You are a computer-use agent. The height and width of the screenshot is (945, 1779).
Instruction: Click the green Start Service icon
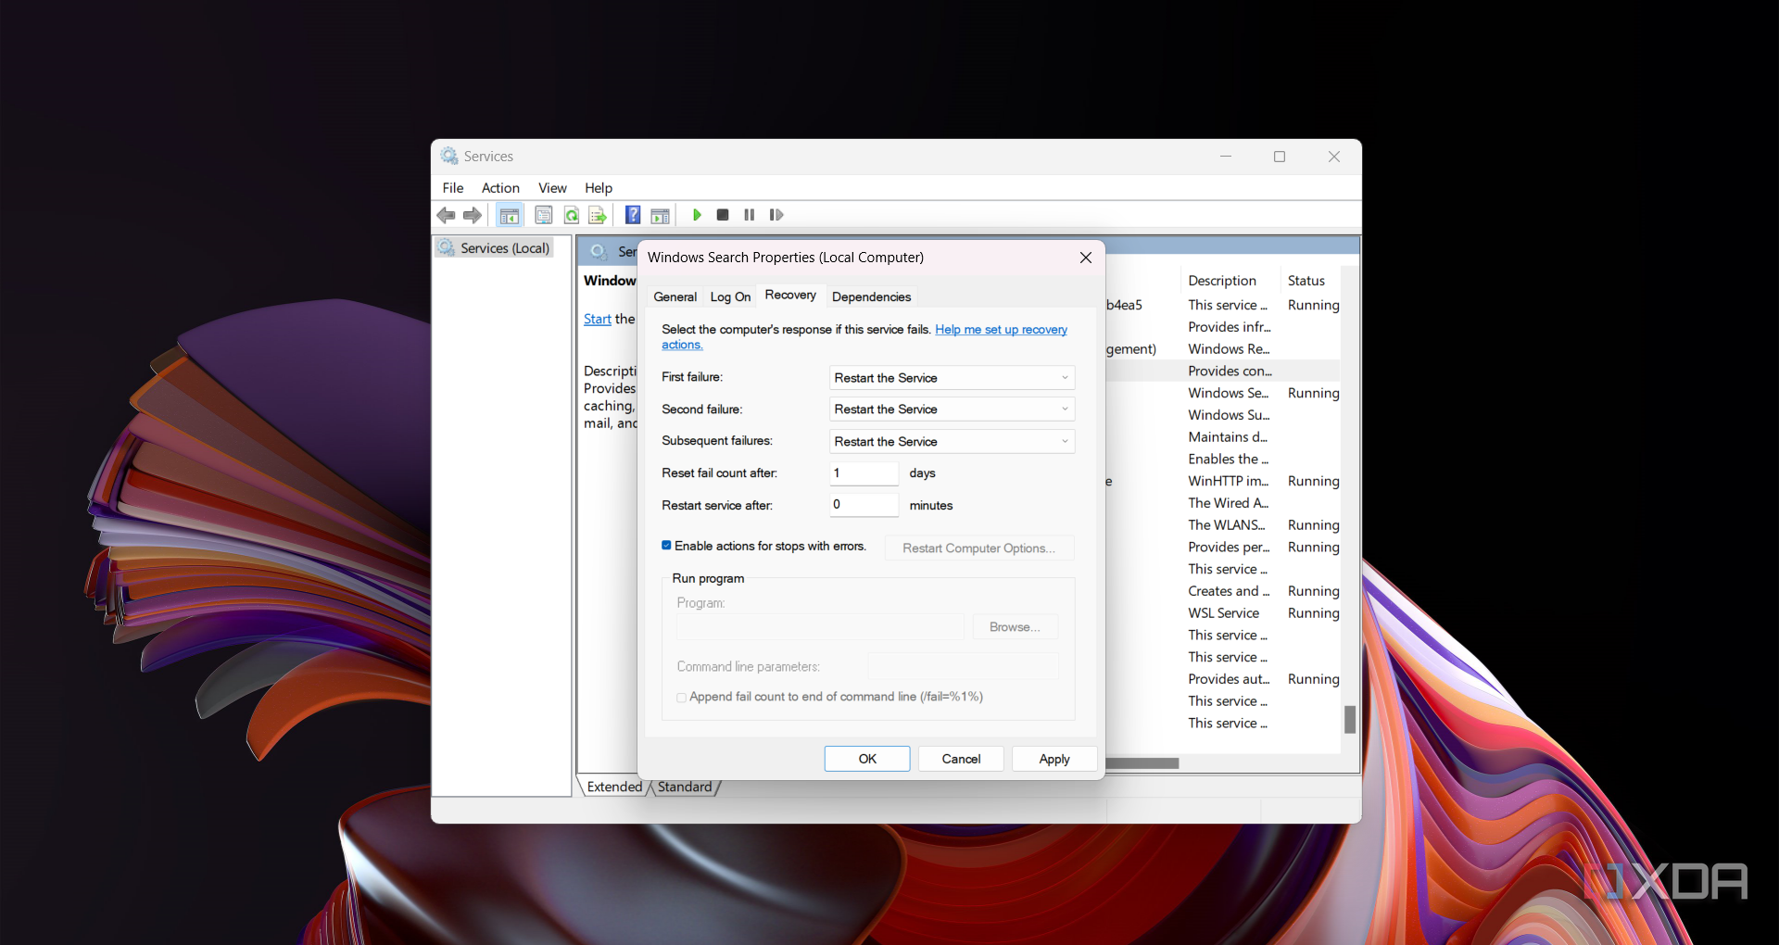click(x=697, y=215)
